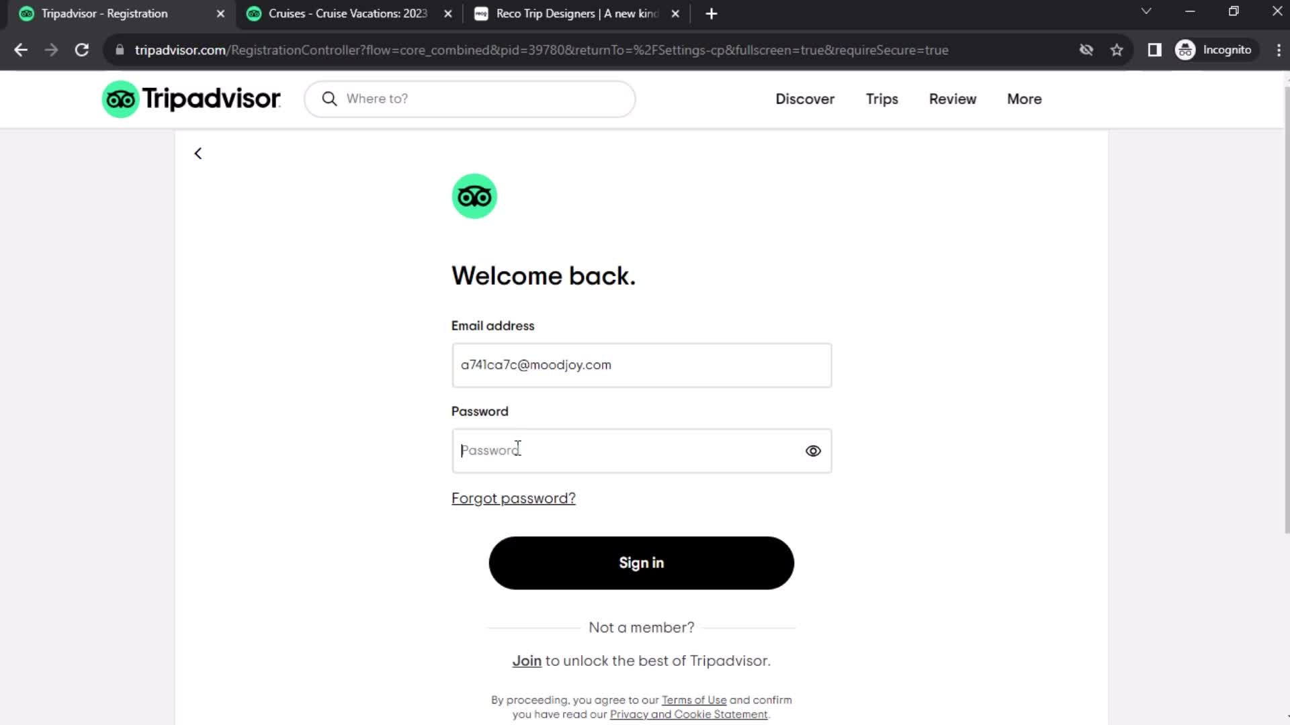Viewport: 1290px width, 725px height.
Task: Open the More menu item
Action: [1024, 98]
